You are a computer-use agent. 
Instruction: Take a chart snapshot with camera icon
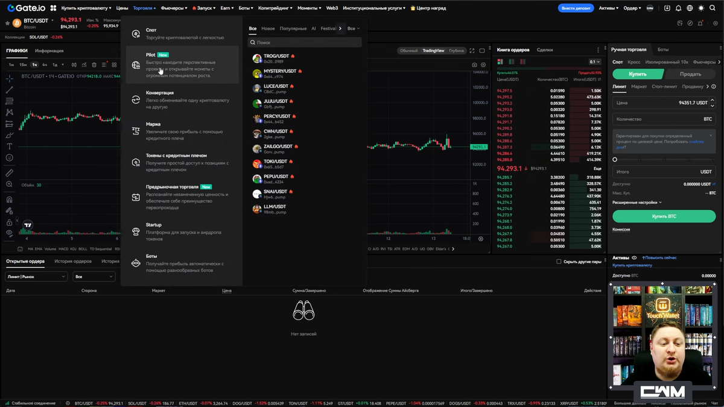click(474, 65)
